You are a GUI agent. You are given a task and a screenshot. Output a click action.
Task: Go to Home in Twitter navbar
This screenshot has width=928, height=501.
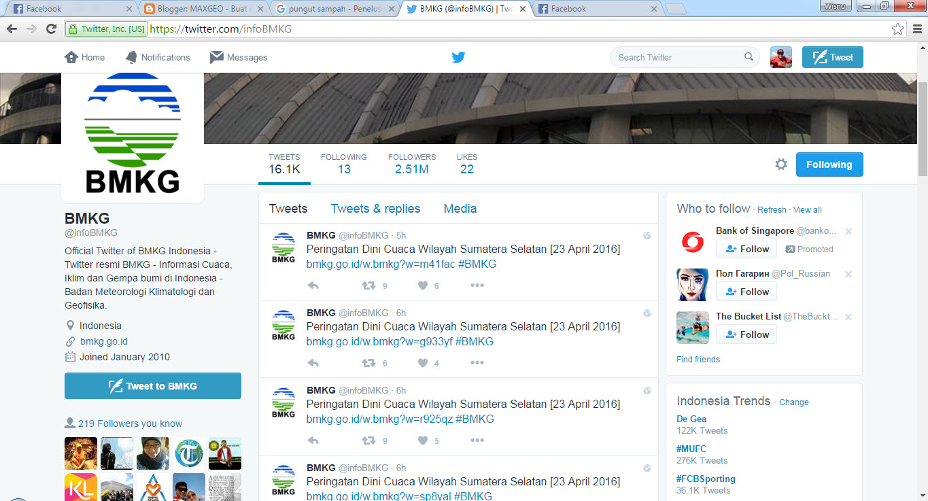84,57
